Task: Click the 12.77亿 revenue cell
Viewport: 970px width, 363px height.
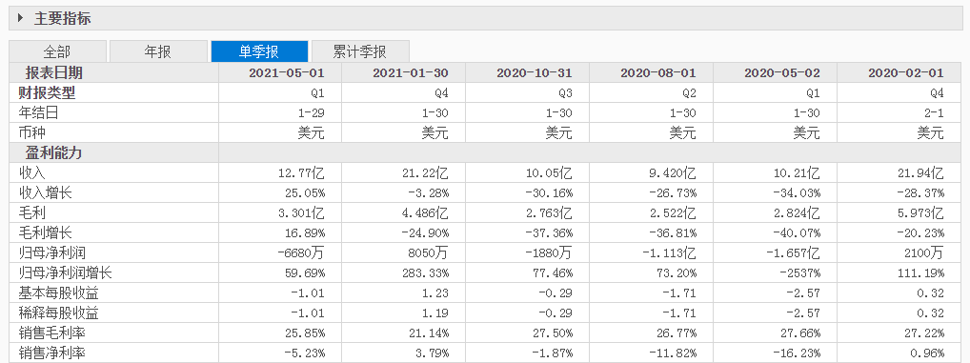Action: (x=301, y=173)
